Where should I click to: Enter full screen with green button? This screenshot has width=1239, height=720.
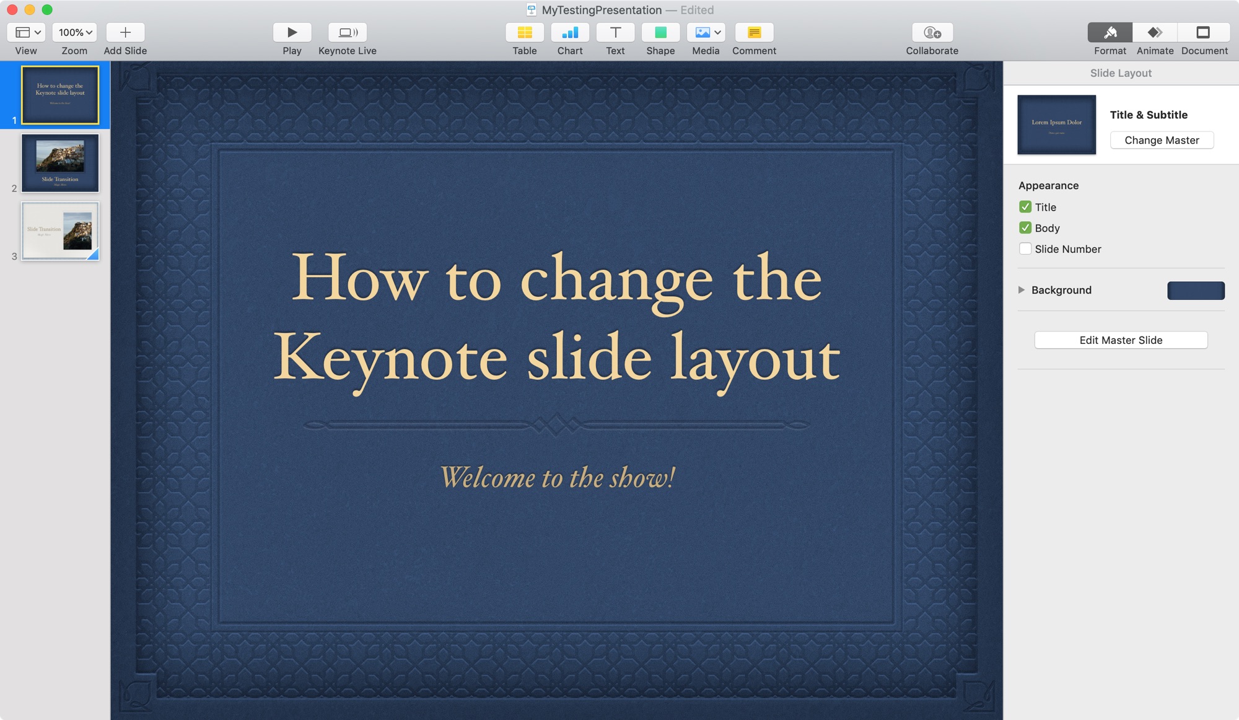pos(47,10)
